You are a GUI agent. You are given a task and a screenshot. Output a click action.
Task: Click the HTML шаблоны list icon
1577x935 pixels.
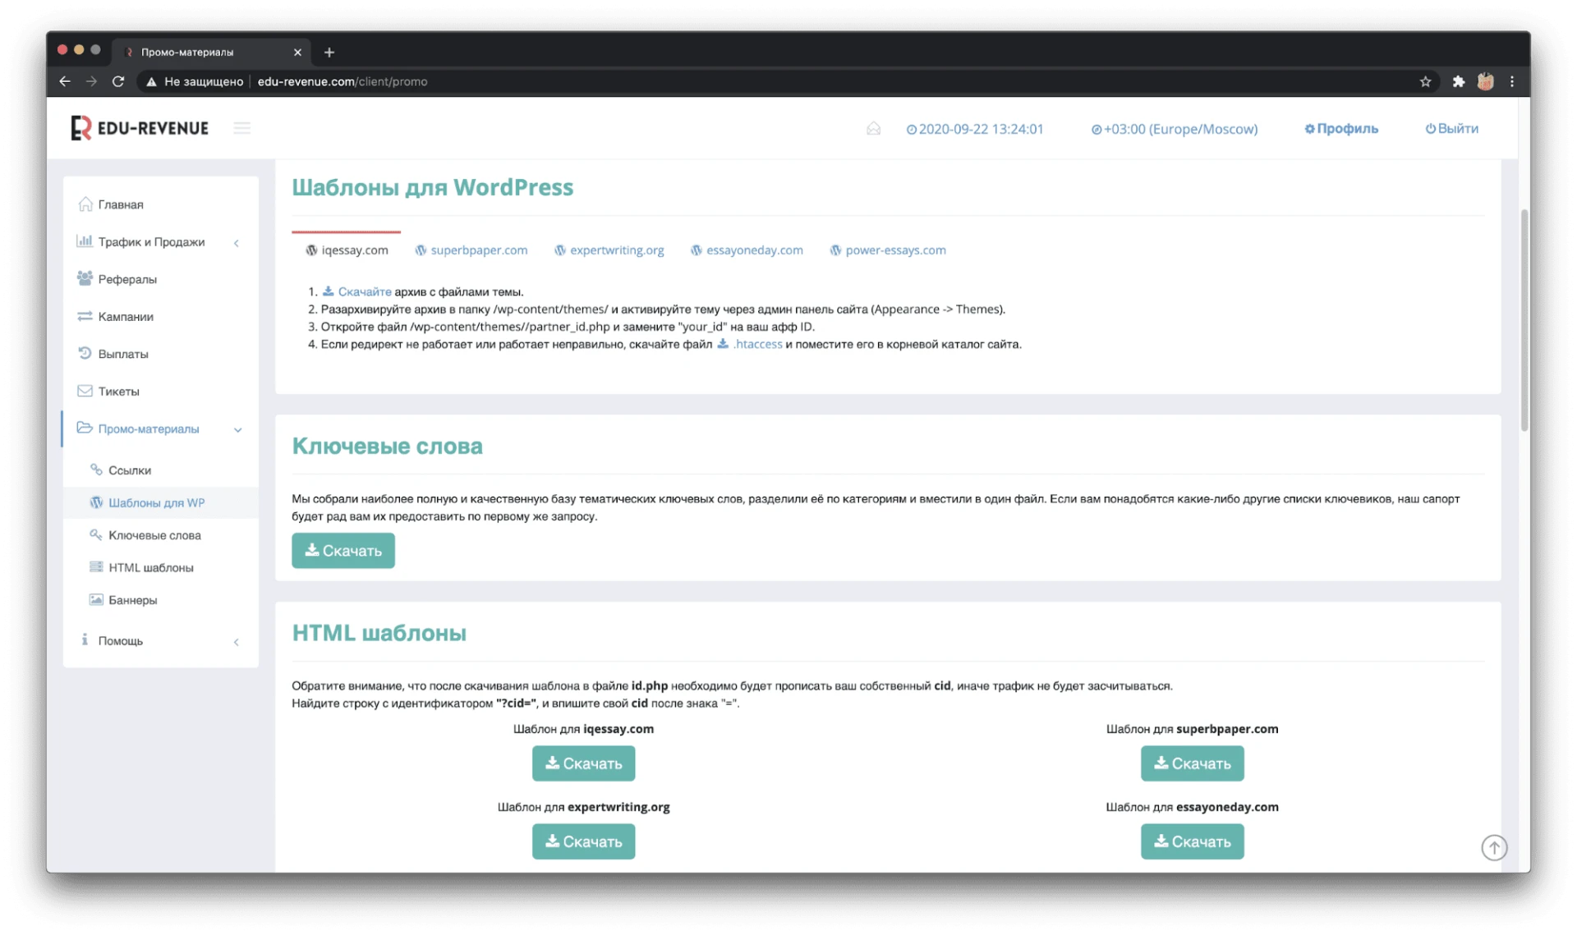pyautogui.click(x=96, y=567)
